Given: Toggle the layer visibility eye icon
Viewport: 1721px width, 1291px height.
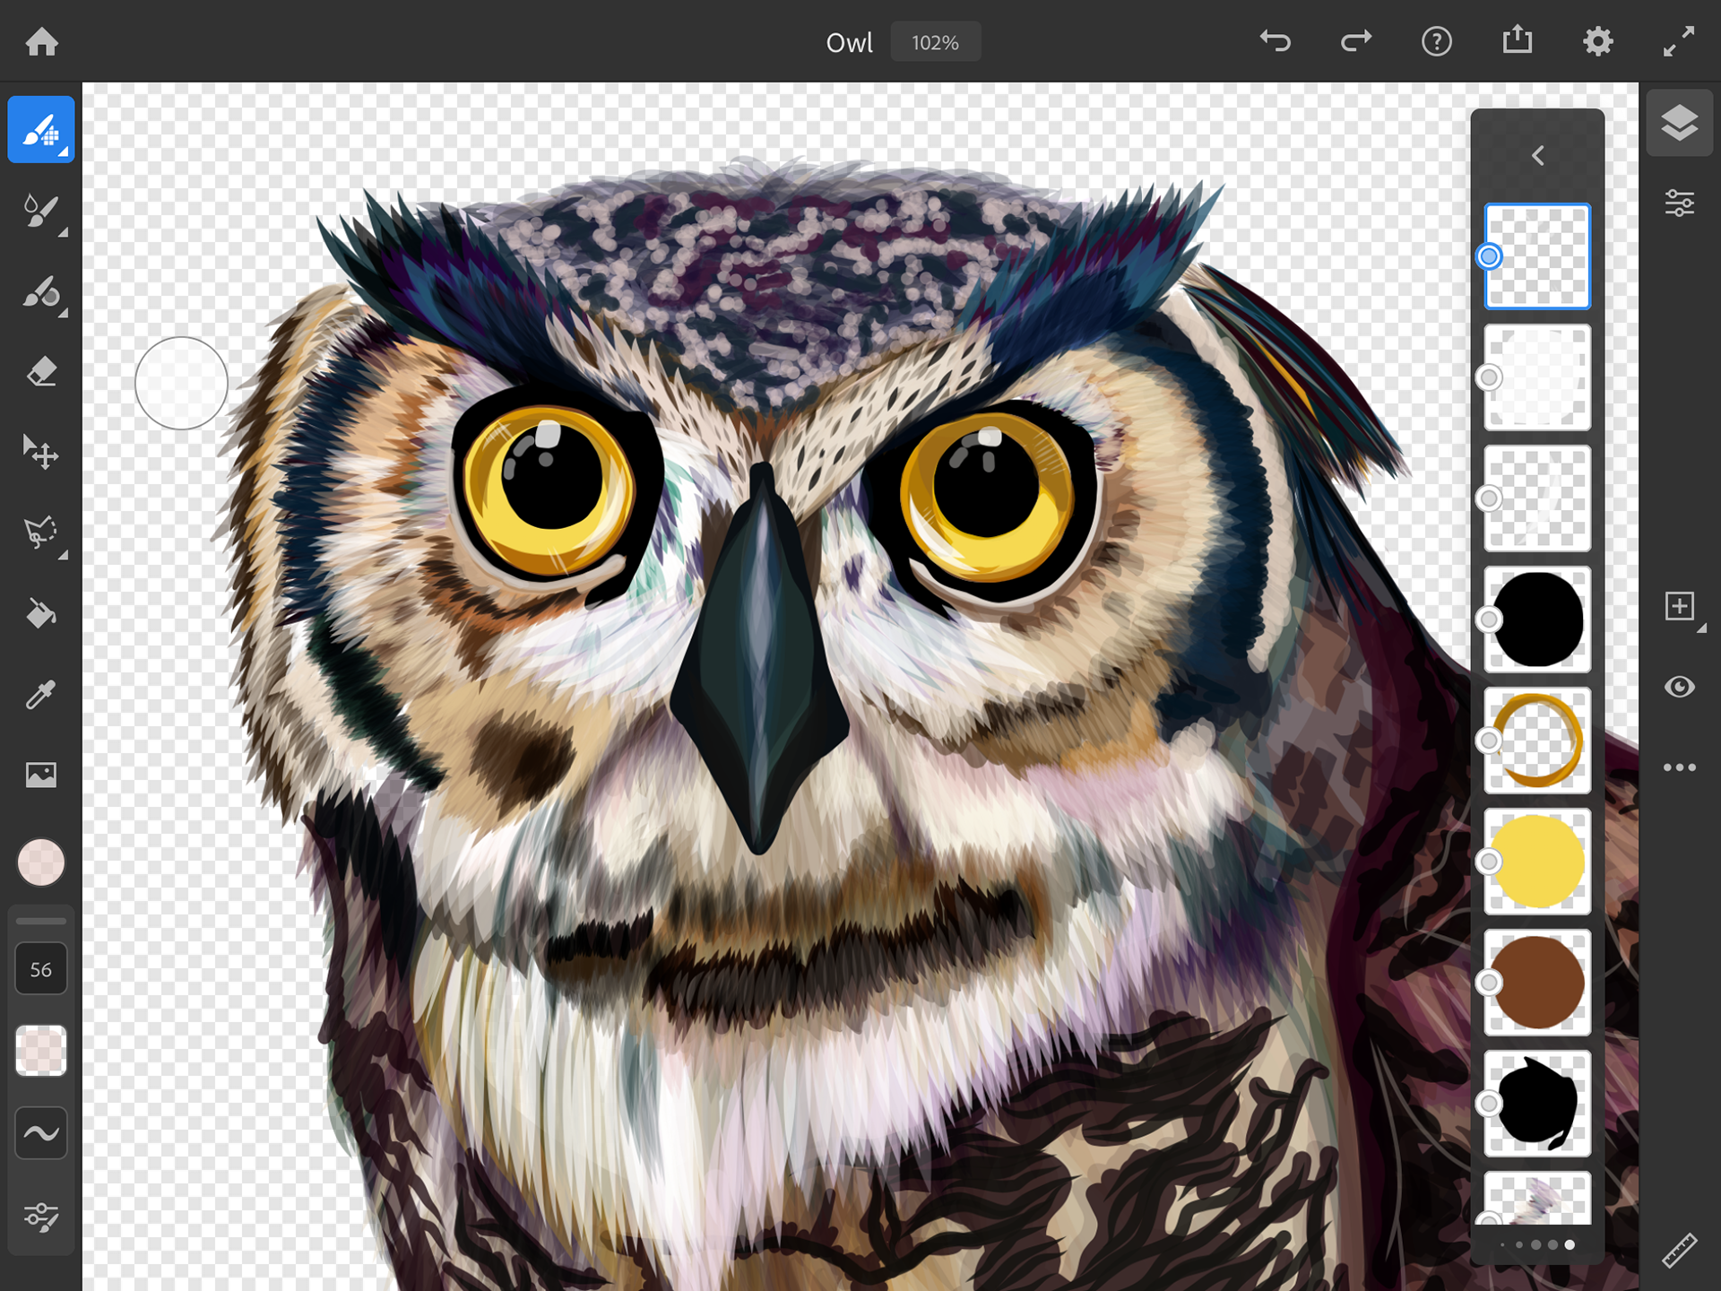Looking at the screenshot, I should [x=1679, y=687].
